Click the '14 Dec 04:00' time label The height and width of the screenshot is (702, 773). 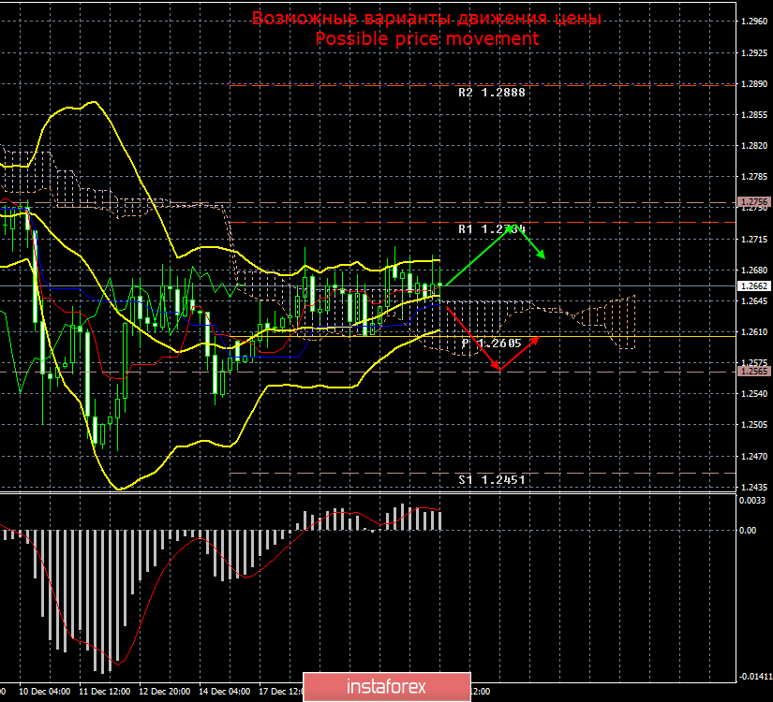[224, 691]
